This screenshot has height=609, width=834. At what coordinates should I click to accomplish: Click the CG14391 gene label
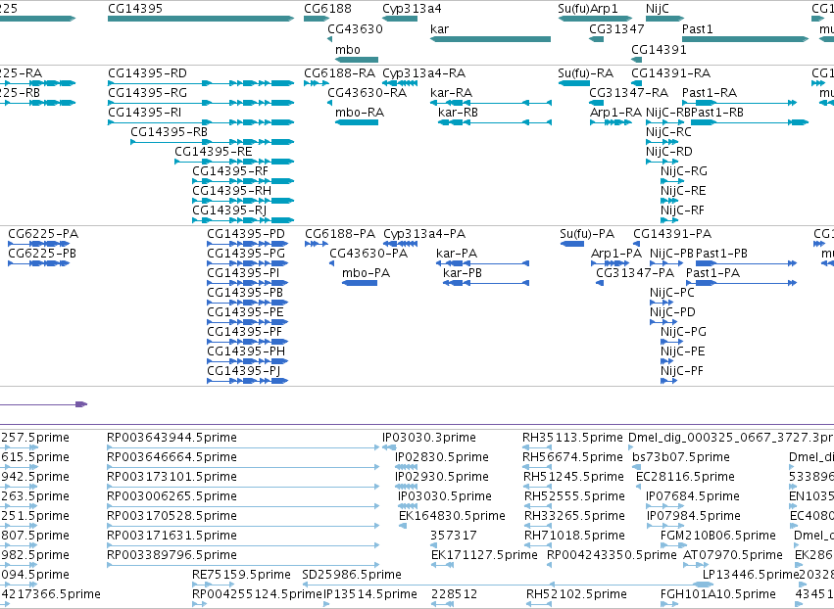(659, 49)
